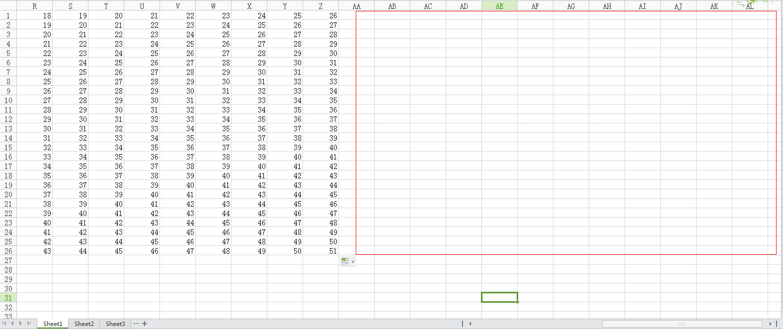The width and height of the screenshot is (783, 329).
Task: Select row 28 by its row header
Action: tap(8, 270)
